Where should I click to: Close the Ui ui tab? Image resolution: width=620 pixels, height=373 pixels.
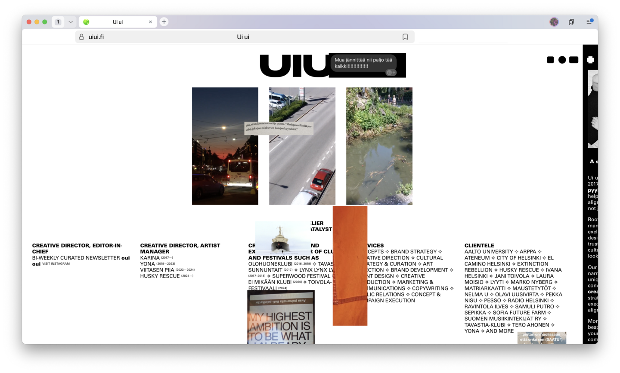pos(150,22)
